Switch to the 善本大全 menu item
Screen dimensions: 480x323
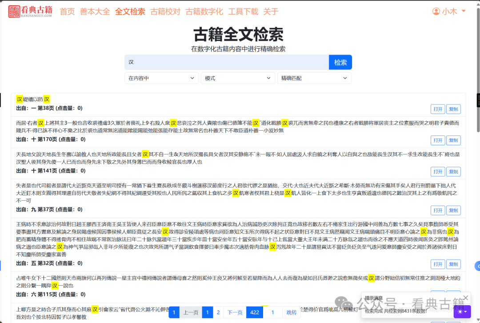coord(95,12)
